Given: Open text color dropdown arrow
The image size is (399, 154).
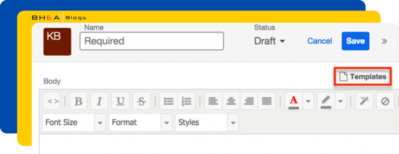Looking at the screenshot, I should [x=308, y=101].
